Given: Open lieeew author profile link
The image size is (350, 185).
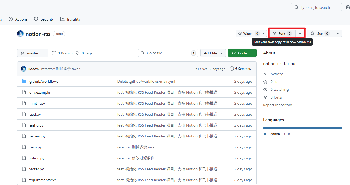Looking at the screenshot, I should click(34, 69).
